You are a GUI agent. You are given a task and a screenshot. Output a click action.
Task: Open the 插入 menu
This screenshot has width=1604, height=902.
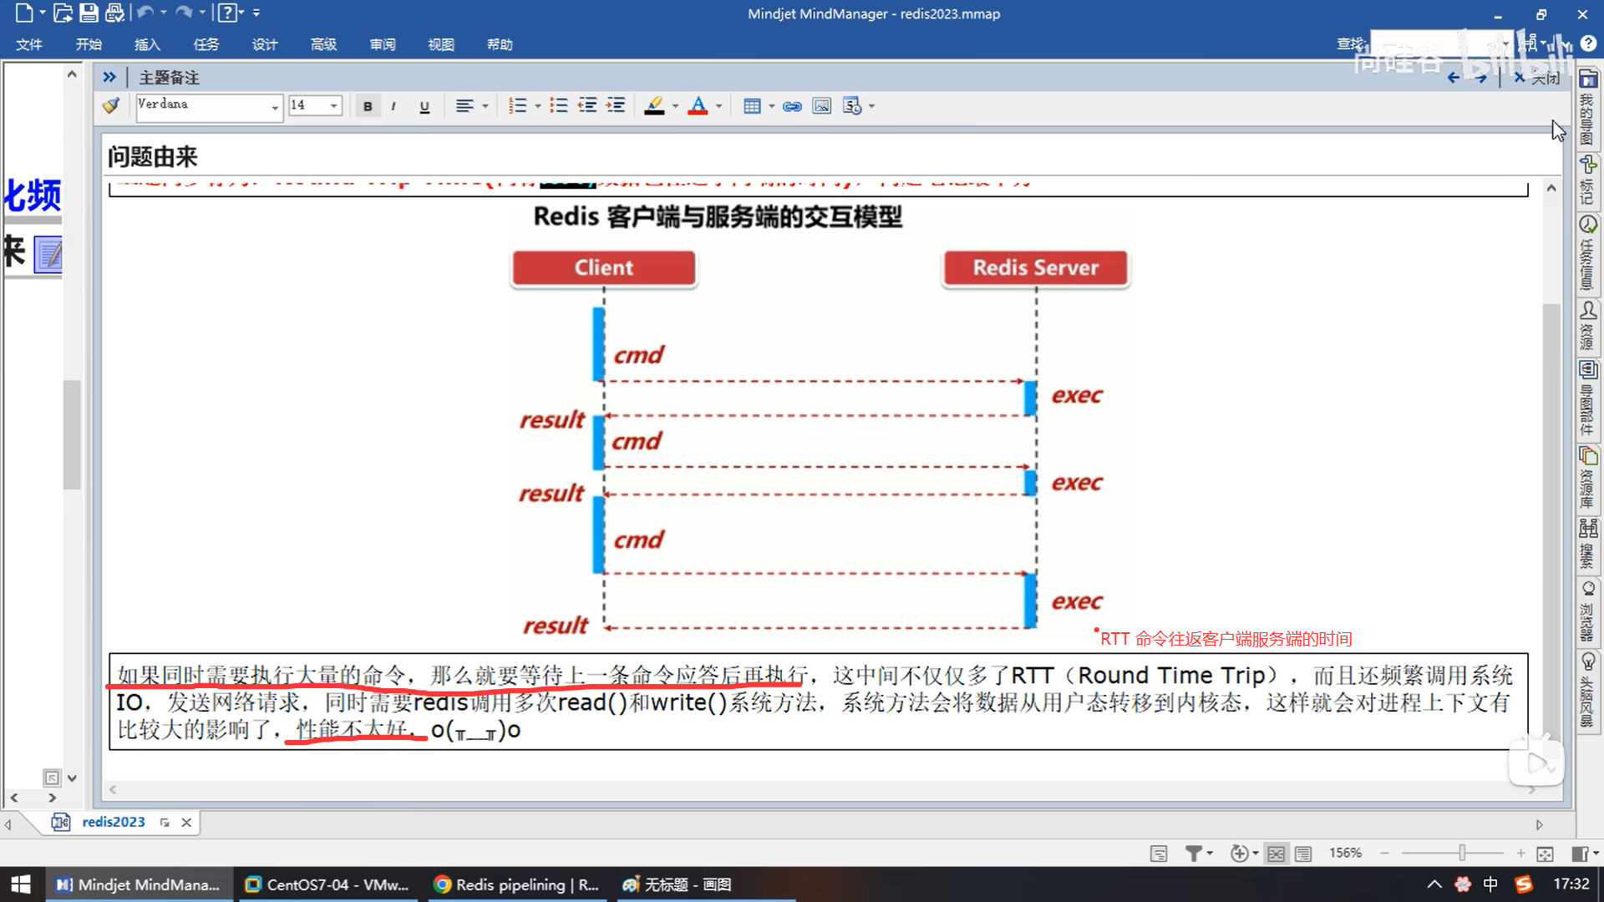tap(147, 44)
